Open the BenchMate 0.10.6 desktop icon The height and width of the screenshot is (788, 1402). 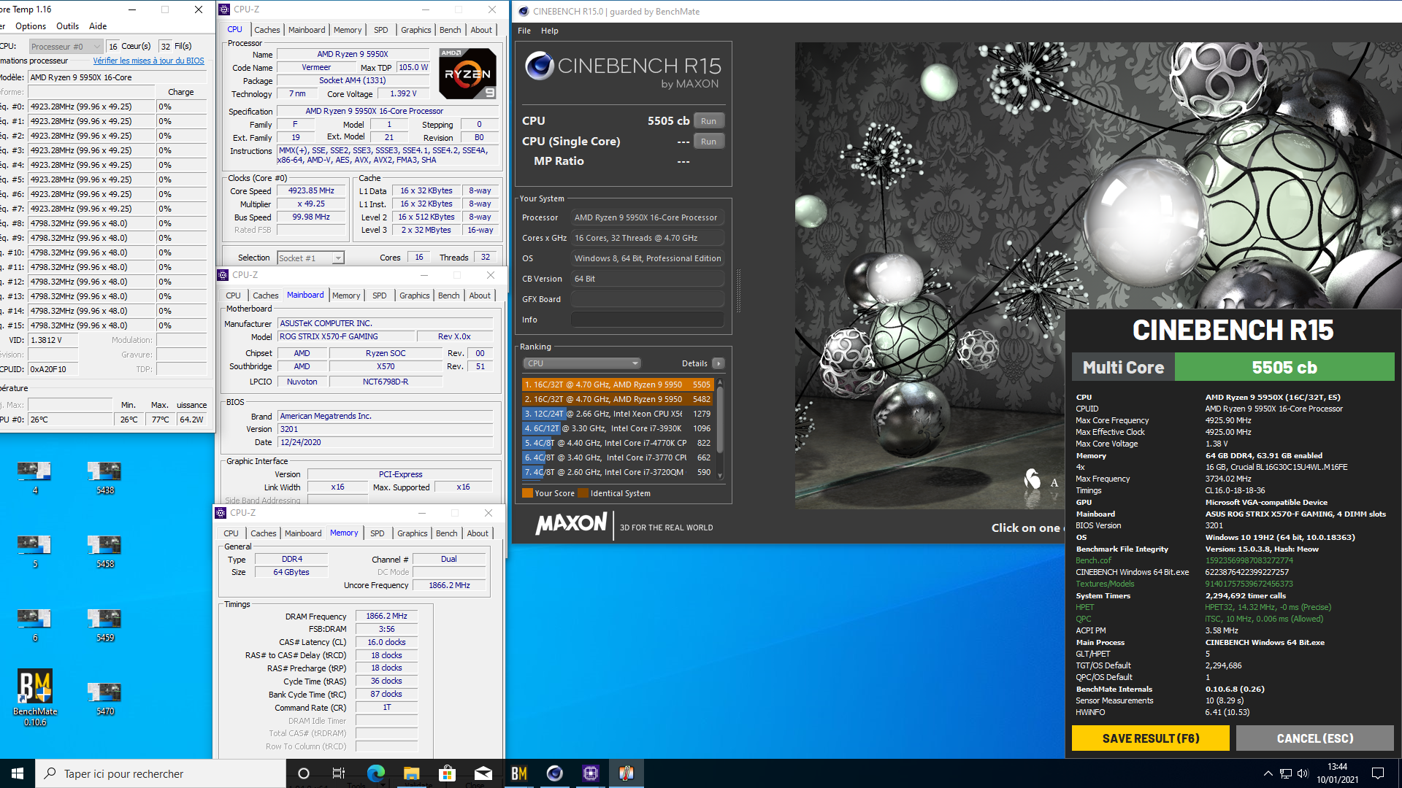click(x=35, y=697)
